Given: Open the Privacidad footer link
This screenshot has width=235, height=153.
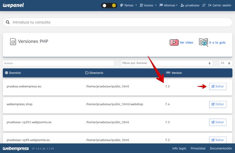Looking at the screenshot, I should point(198,148).
